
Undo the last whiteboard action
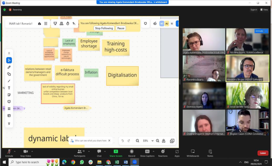tap(123, 141)
